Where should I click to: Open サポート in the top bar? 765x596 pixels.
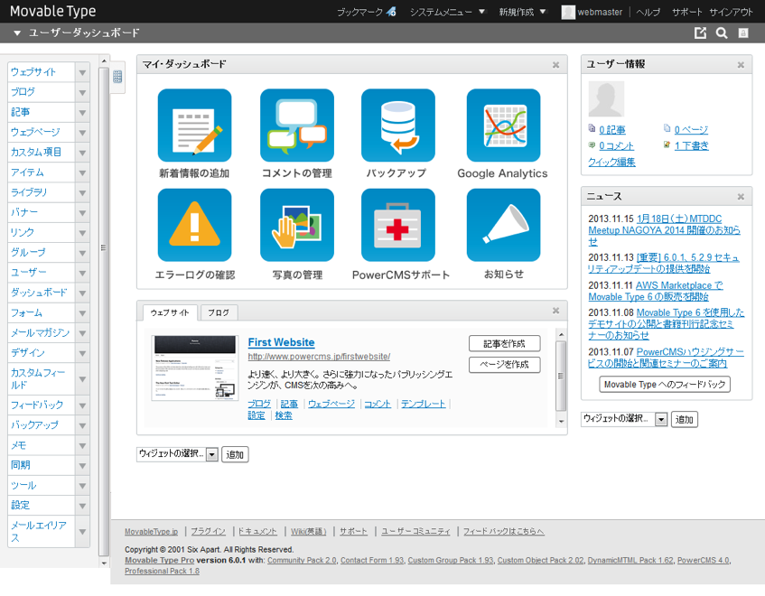pos(687,13)
